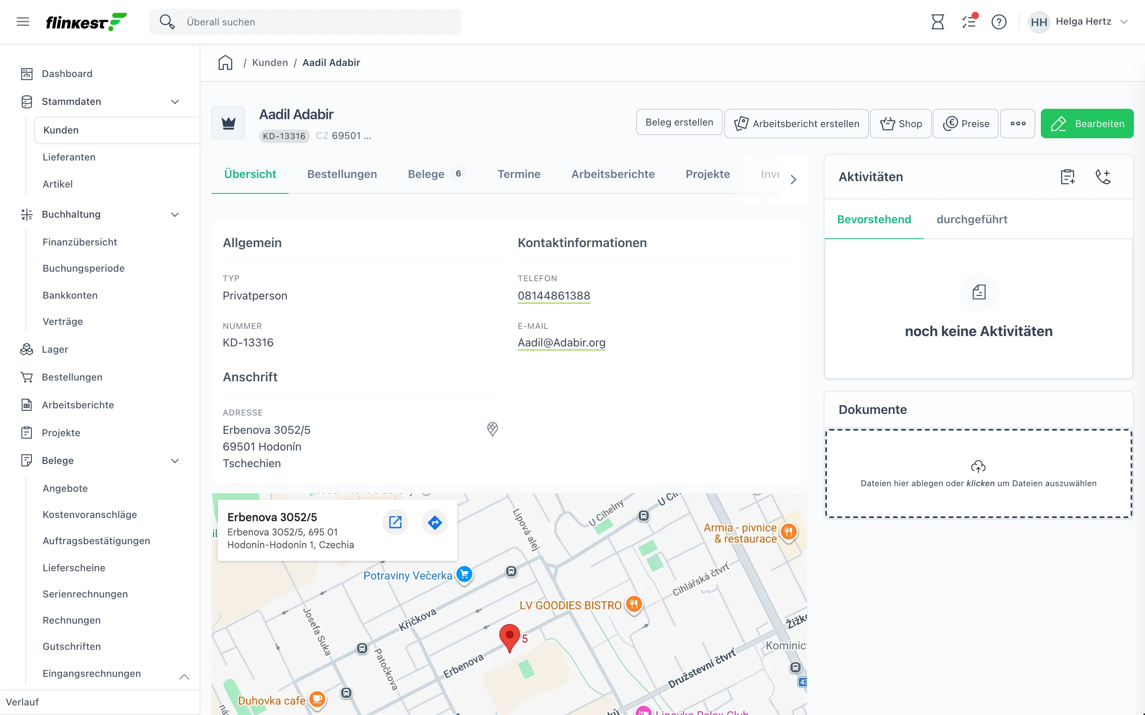Open Rechnungen in the sidebar
The height and width of the screenshot is (715, 1145).
click(72, 620)
